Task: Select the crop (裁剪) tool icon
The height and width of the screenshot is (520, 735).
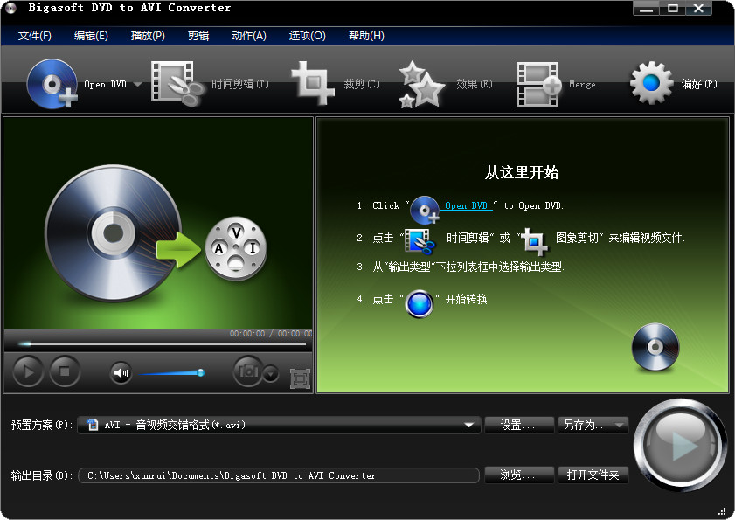Action: pyautogui.click(x=313, y=84)
